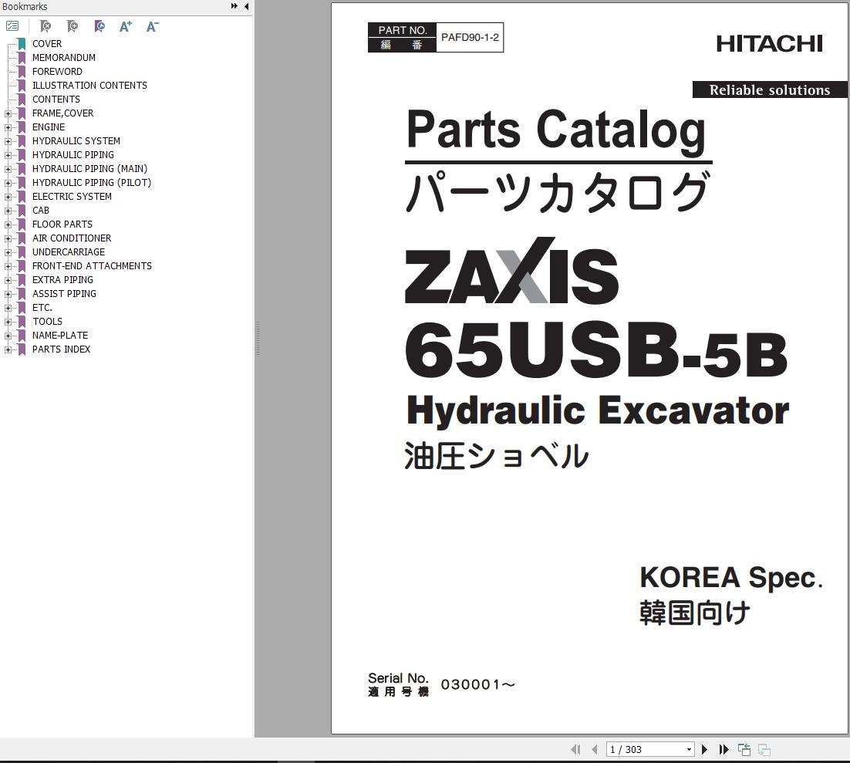Expand the CAB bookmark node
This screenshot has width=850, height=763.
8,211
